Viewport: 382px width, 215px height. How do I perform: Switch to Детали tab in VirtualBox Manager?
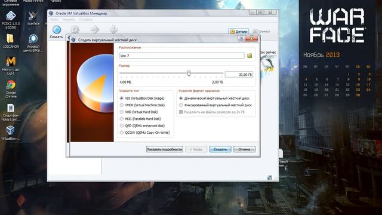coord(239,32)
